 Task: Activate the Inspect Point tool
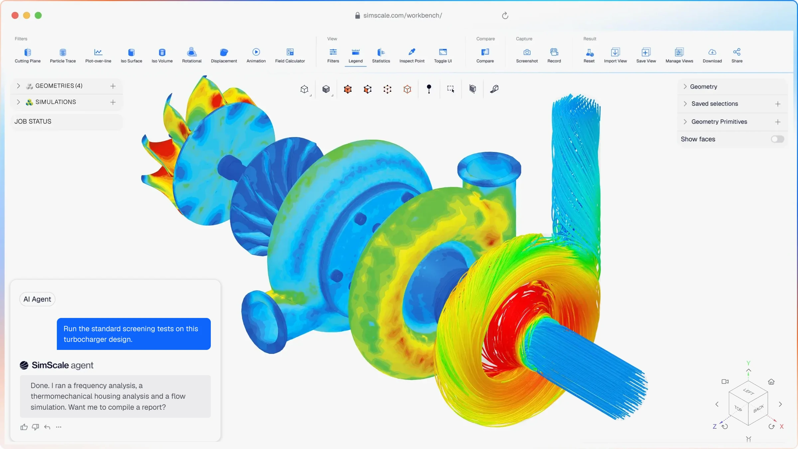412,56
